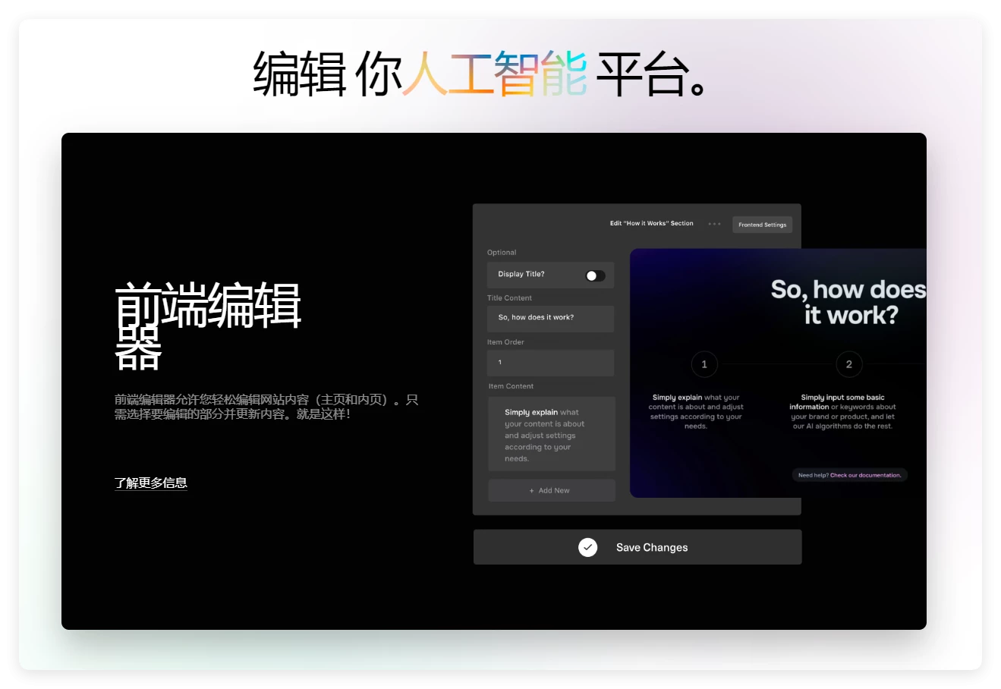Click the Title Content input field
Image resolution: width=1001 pixels, height=689 pixels.
click(550, 318)
